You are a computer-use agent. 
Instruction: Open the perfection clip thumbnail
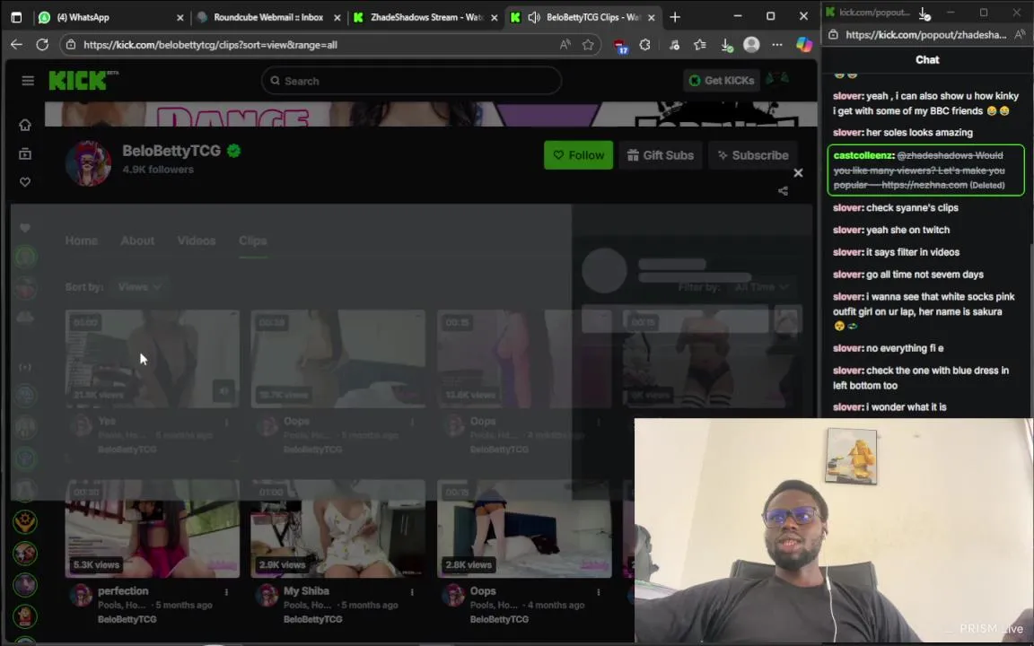[153, 528]
